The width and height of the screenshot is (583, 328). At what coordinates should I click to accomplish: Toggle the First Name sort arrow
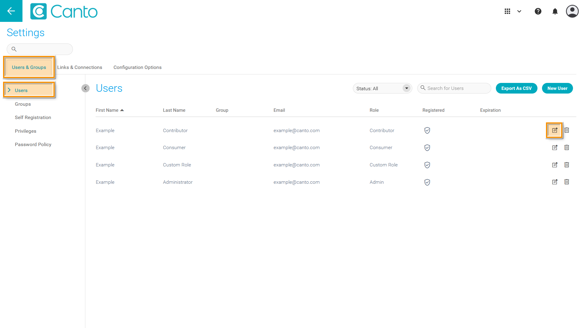click(122, 110)
